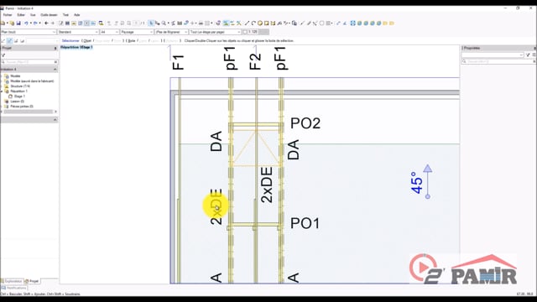The width and height of the screenshot is (537, 302).
Task: Click in the Projet panel search field
Action: pyautogui.click(x=29, y=62)
